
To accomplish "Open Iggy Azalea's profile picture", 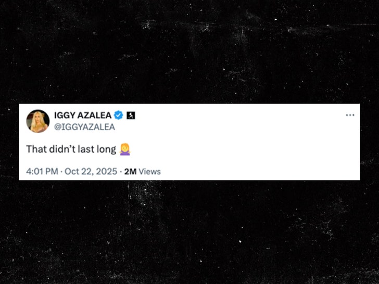I will coord(38,121).
